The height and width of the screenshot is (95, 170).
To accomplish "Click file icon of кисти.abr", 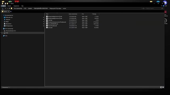I will pyautogui.click(x=47, y=27).
